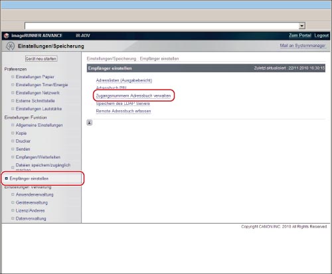Screen dimensions: 332x274
Task: Open the Kopie settings menu item
Action: (21, 133)
